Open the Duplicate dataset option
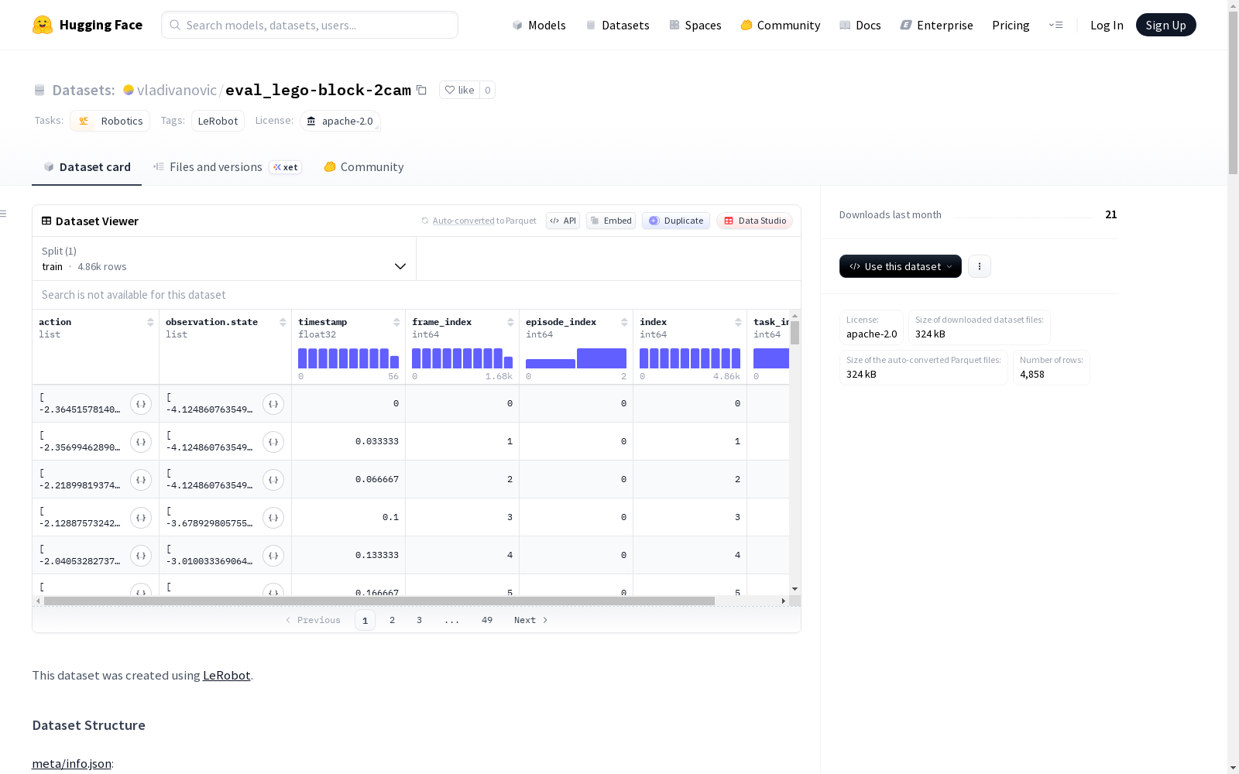This screenshot has width=1239, height=774. click(x=676, y=221)
